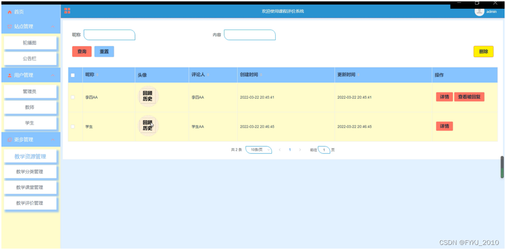Screen dimensions: 506x250
Task: Click the 查询 search button
Action: coord(82,52)
